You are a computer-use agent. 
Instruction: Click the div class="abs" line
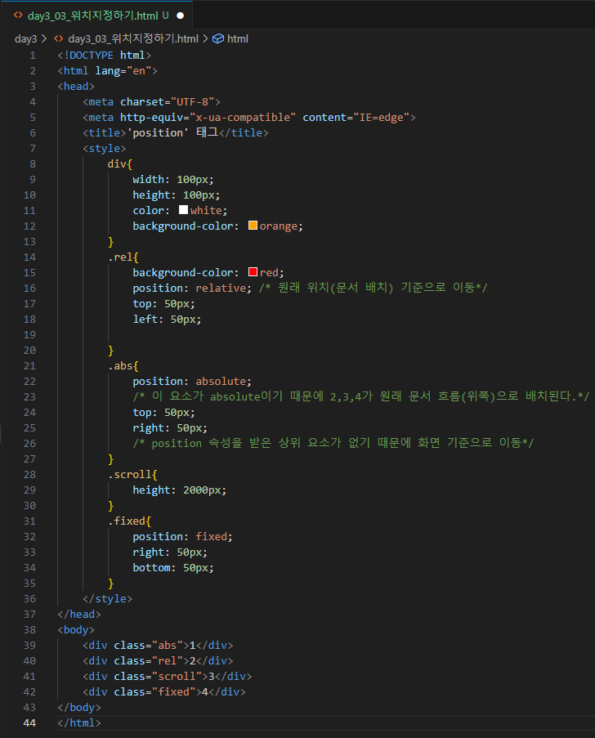(158, 646)
